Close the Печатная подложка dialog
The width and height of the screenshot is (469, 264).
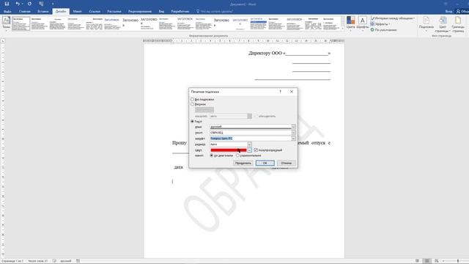click(292, 92)
